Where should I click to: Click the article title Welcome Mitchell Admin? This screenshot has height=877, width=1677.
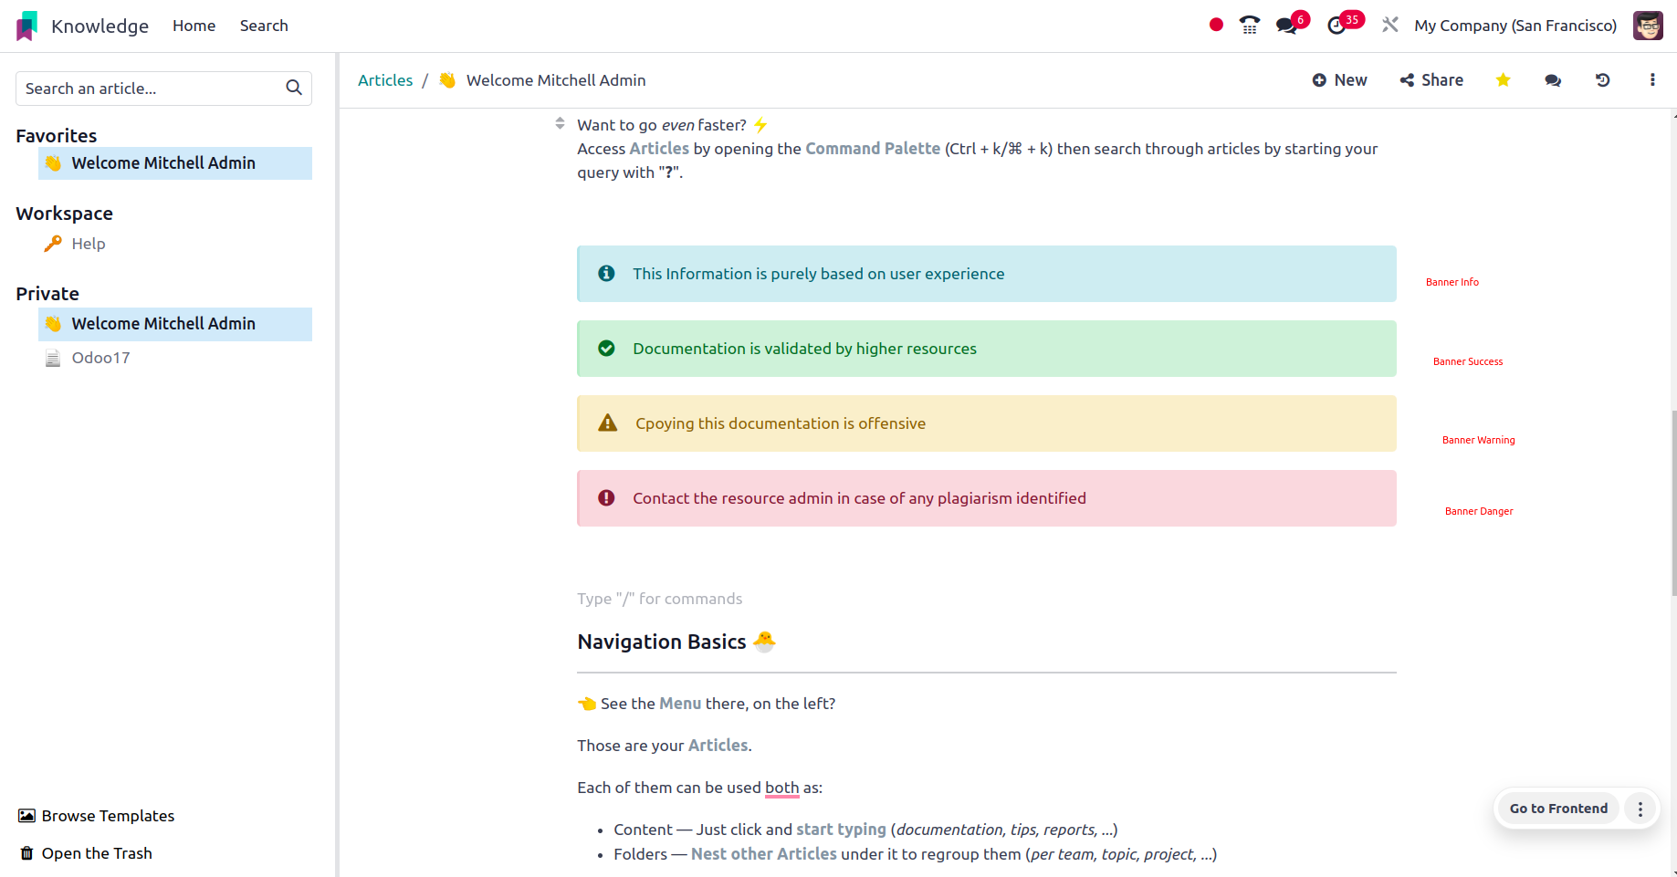pyautogui.click(x=556, y=80)
